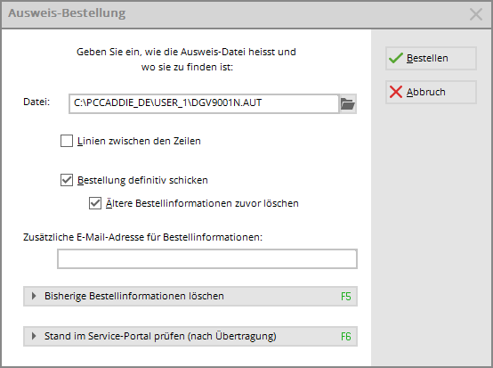Click the additional E-Mail-Adresse input field
The height and width of the screenshot is (368, 493).
pos(207,258)
